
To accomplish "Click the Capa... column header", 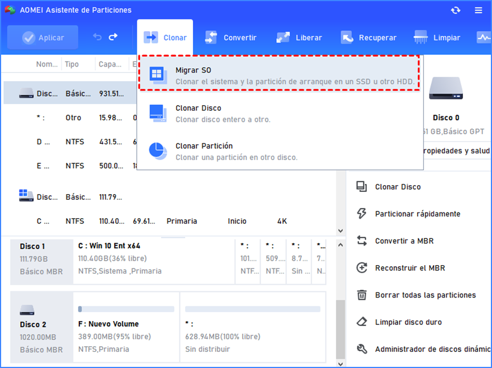I will 110,64.
